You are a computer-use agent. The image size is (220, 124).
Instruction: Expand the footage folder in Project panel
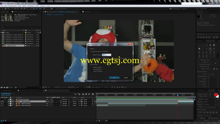point(1,33)
